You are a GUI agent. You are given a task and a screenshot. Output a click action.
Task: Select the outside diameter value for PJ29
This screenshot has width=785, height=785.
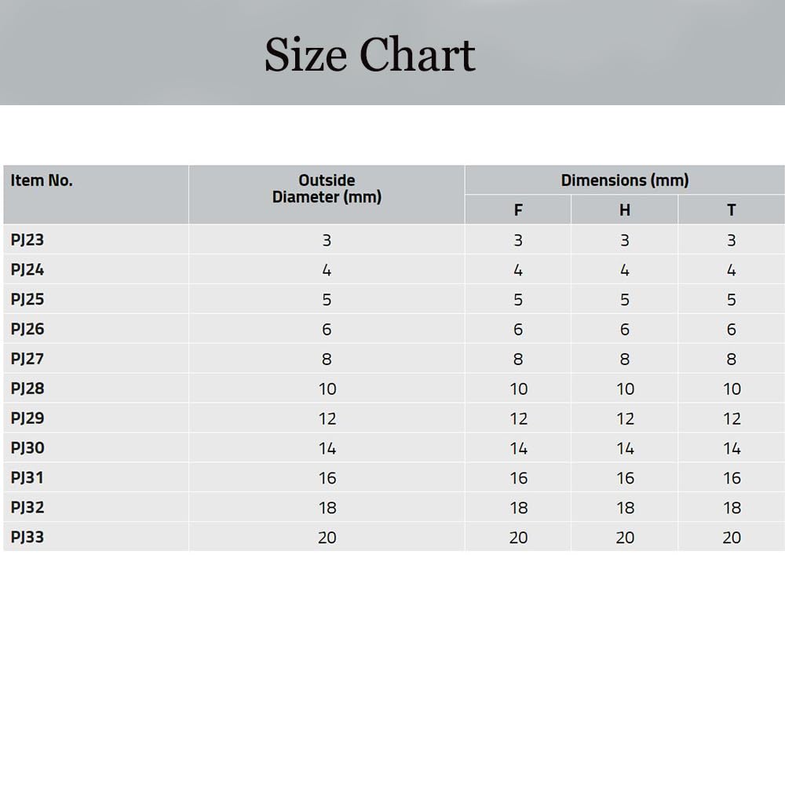(327, 418)
